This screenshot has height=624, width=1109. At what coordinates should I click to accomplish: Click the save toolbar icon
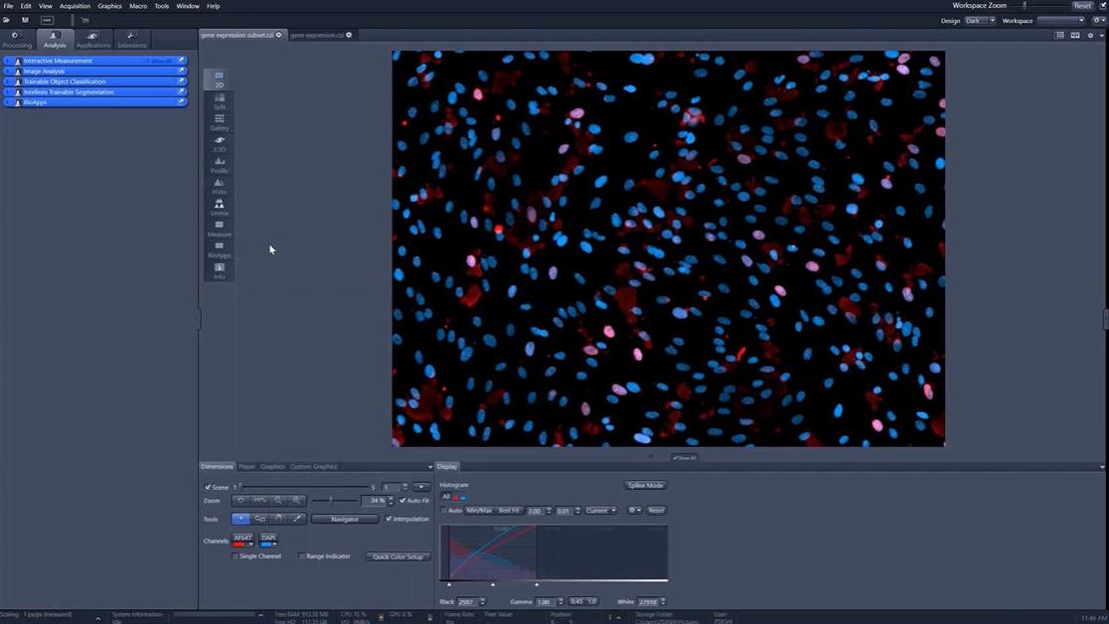[25, 21]
